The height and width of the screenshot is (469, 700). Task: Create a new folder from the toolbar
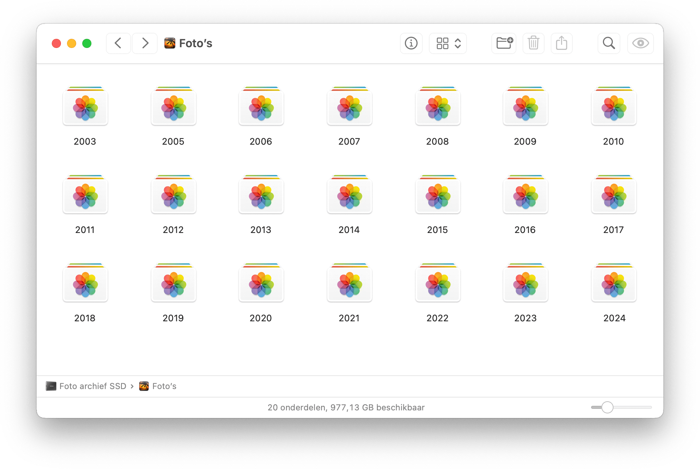(x=504, y=43)
